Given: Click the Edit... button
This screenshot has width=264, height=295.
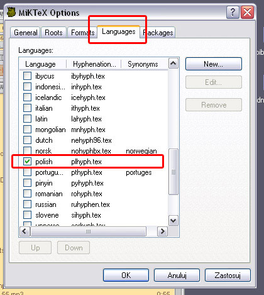Looking at the screenshot, I should [214, 82].
